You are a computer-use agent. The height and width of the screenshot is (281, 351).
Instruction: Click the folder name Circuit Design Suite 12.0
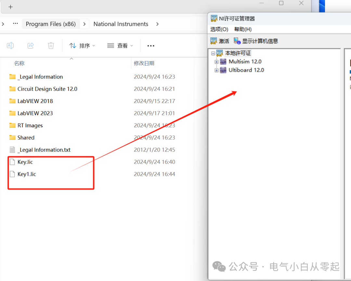[47, 89]
